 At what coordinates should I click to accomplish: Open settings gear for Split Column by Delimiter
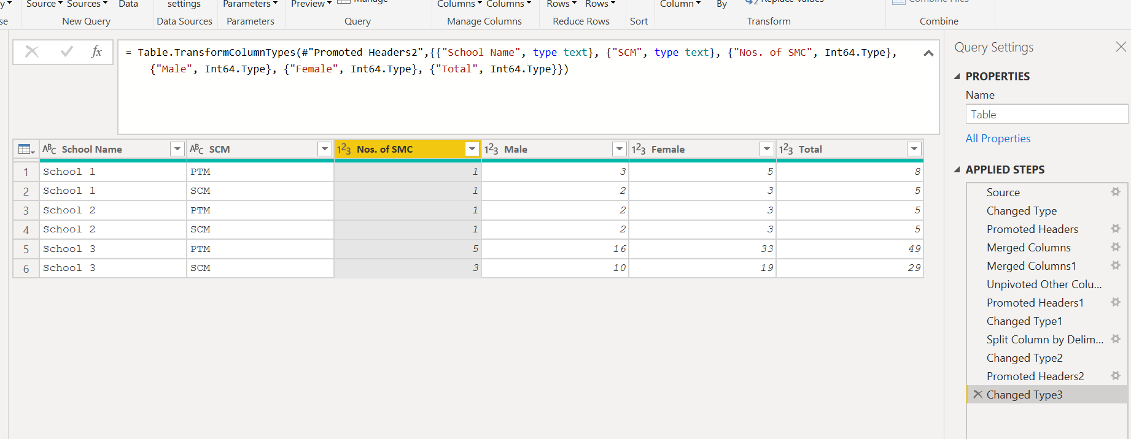(1116, 339)
